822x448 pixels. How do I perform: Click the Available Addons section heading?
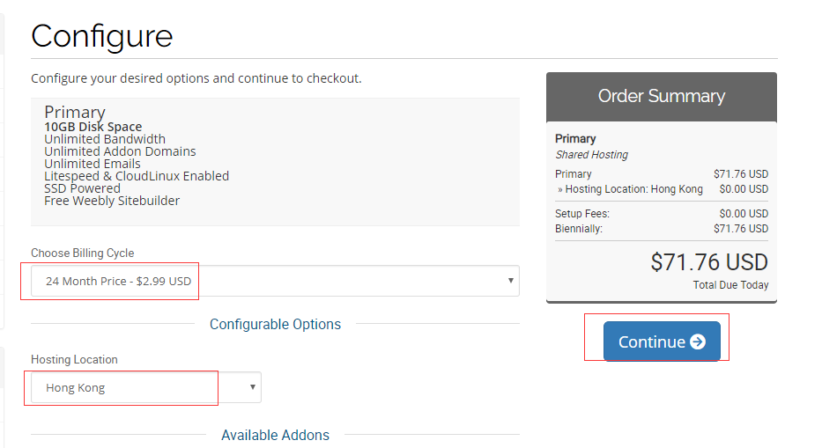point(275,436)
